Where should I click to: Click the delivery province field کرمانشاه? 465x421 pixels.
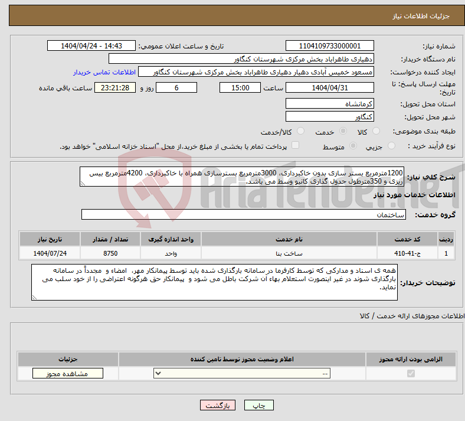[x=329, y=103]
